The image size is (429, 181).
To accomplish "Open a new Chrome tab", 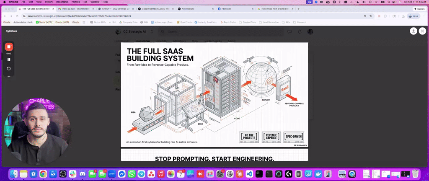I will (298, 9).
